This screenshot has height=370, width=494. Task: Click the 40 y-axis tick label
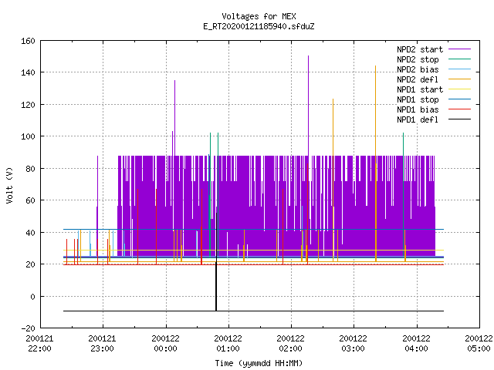(x=30, y=233)
